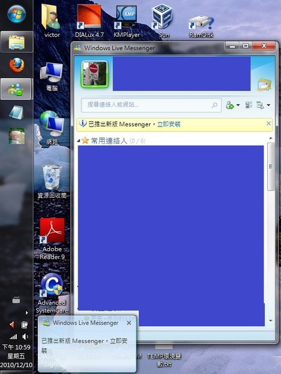Click the network signal tray icon
Screen dimensions: 281x374
point(13,337)
